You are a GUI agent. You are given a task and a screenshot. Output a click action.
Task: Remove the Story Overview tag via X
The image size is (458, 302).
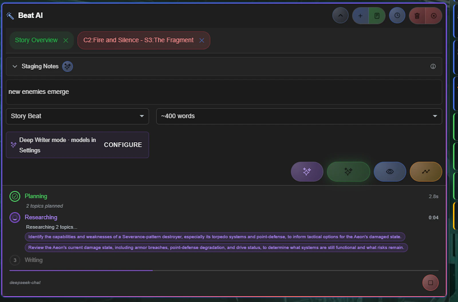coord(66,40)
